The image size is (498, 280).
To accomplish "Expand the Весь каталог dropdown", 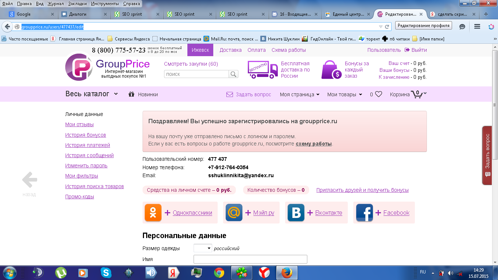I will 92,94.
